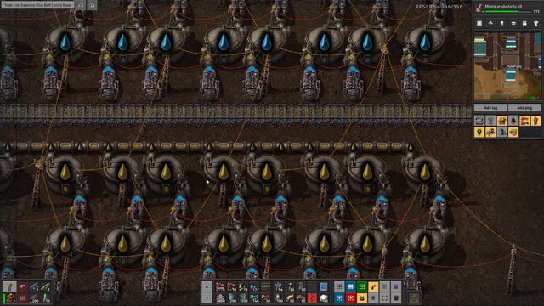Click the green upgrade planner shortcut
The image size is (544, 306).
(x=362, y=286)
